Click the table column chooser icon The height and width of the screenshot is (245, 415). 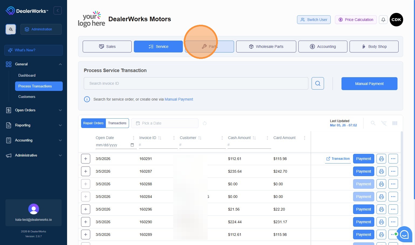pyautogui.click(x=395, y=123)
